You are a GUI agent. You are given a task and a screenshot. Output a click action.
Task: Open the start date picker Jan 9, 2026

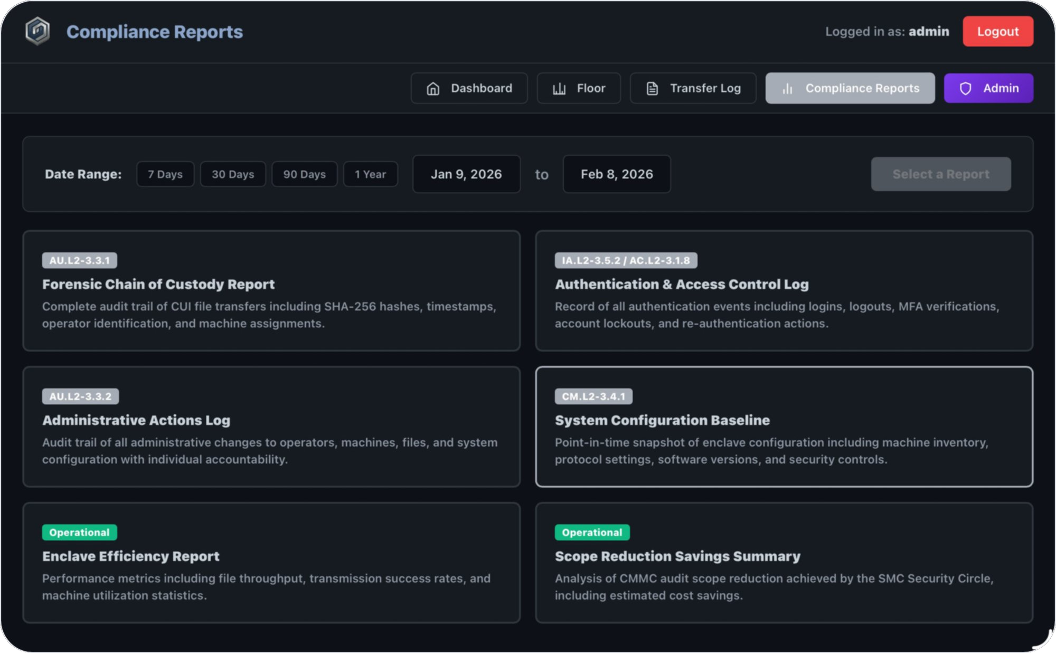(466, 174)
